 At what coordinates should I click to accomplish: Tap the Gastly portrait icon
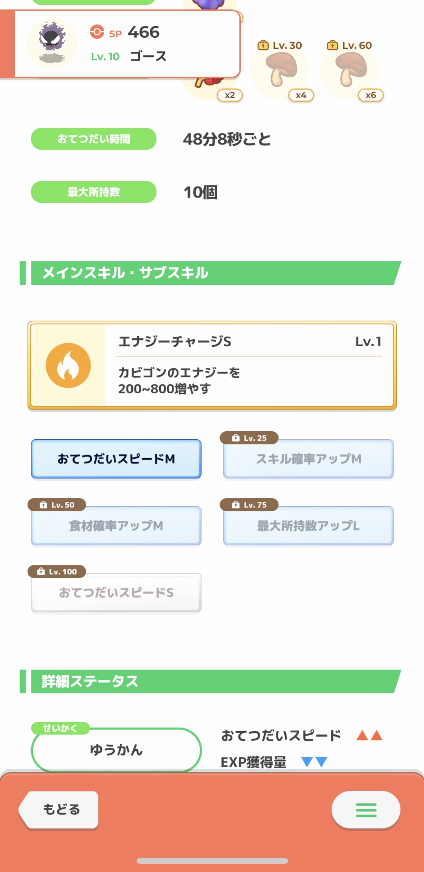52,42
